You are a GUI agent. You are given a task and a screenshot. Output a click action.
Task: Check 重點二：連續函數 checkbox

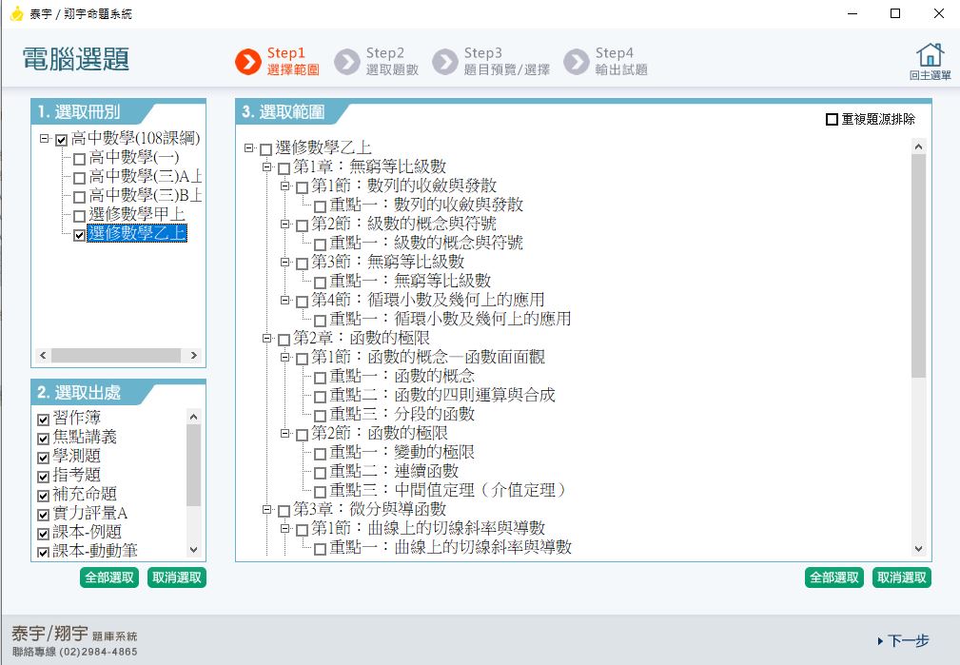(x=320, y=473)
